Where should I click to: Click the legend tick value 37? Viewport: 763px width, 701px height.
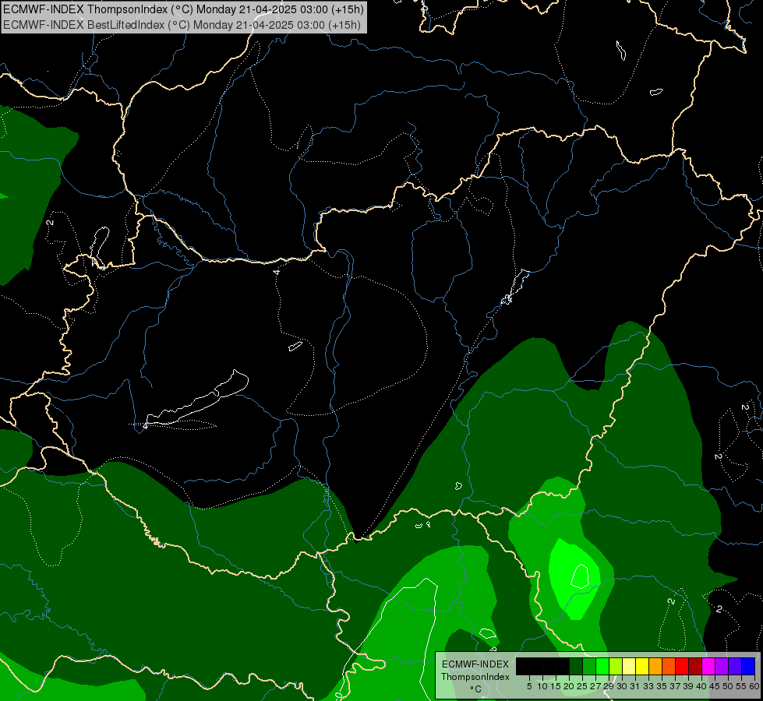click(675, 686)
